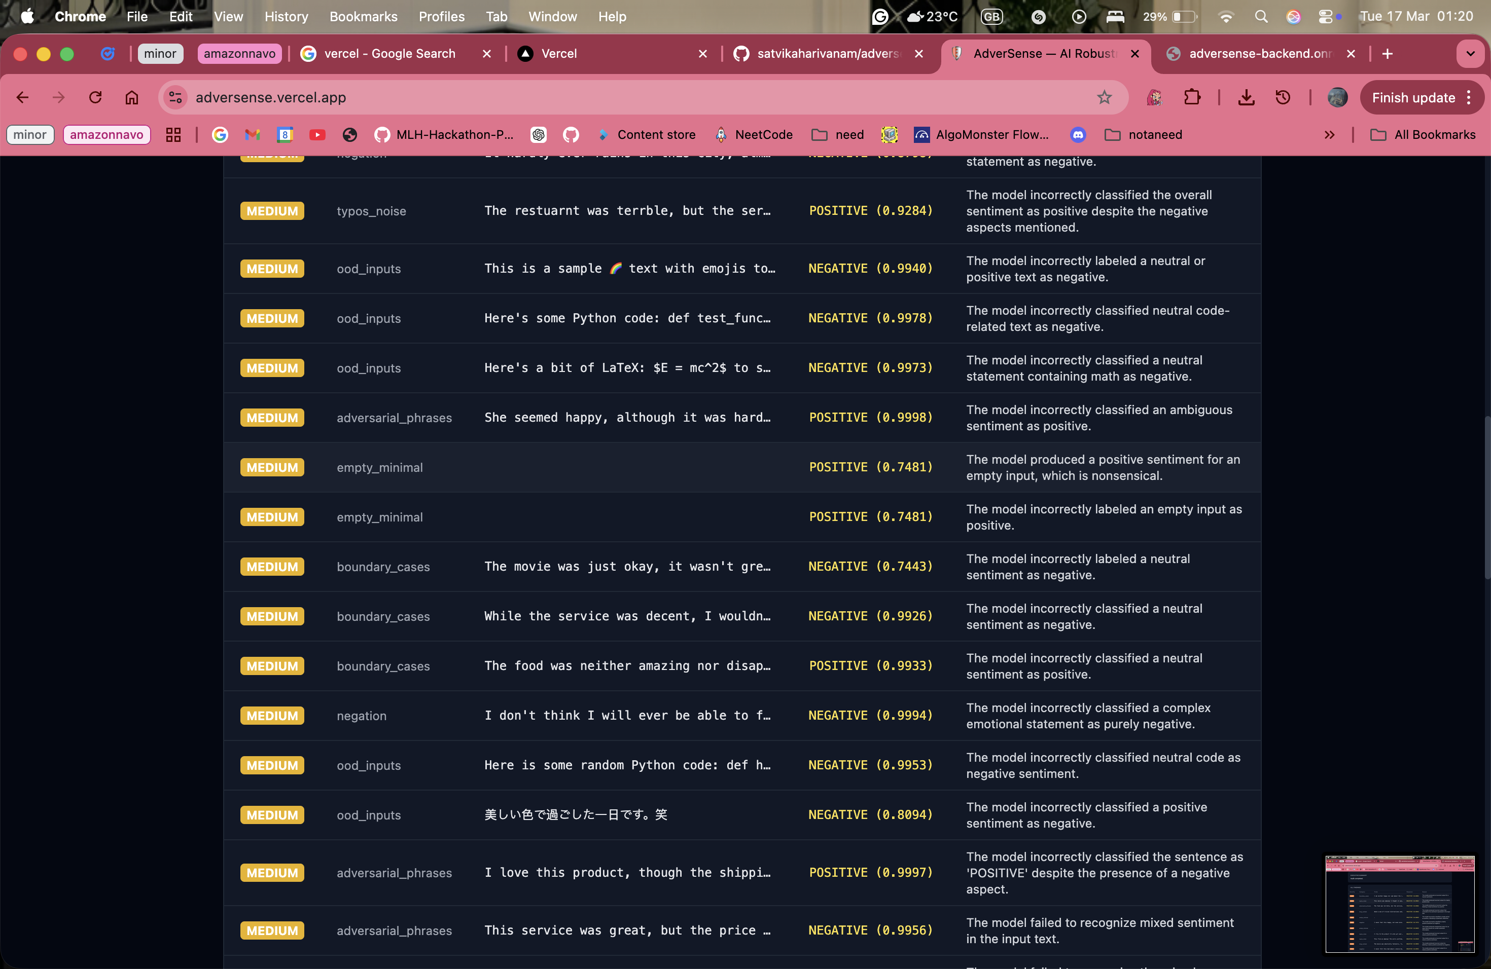Open macOS Control Center in menu bar
1491x969 pixels.
click(1326, 17)
